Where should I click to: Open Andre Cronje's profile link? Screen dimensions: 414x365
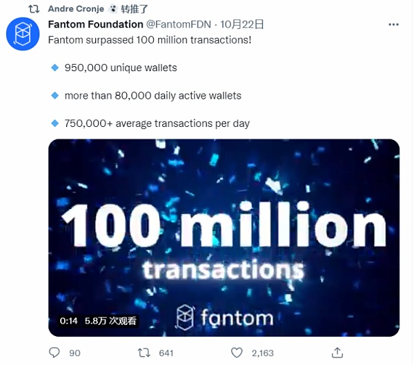pos(76,9)
